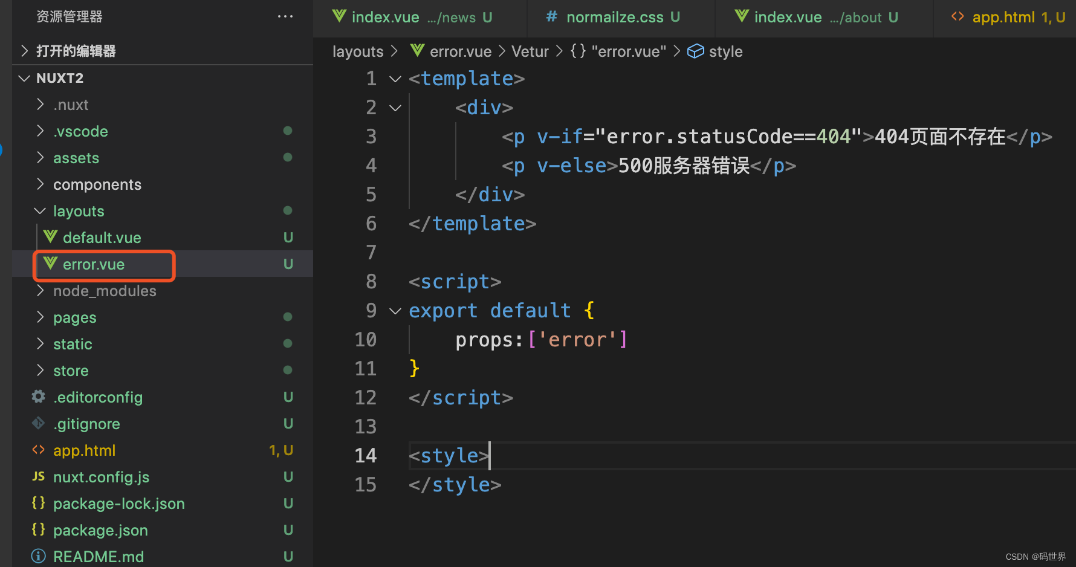
Task: Expand the node_modules folder
Action: point(41,290)
